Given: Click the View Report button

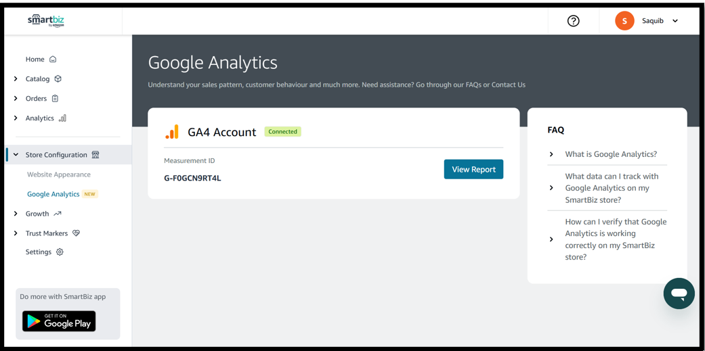Looking at the screenshot, I should (x=473, y=169).
